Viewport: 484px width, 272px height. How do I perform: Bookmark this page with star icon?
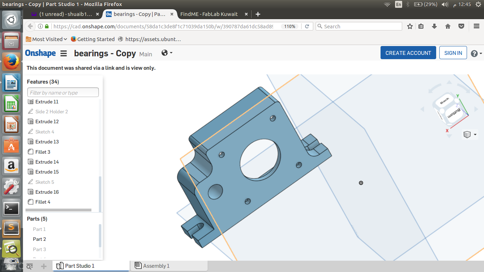(410, 27)
